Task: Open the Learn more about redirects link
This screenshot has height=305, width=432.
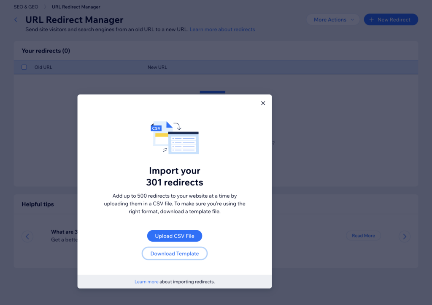Action: [222, 29]
